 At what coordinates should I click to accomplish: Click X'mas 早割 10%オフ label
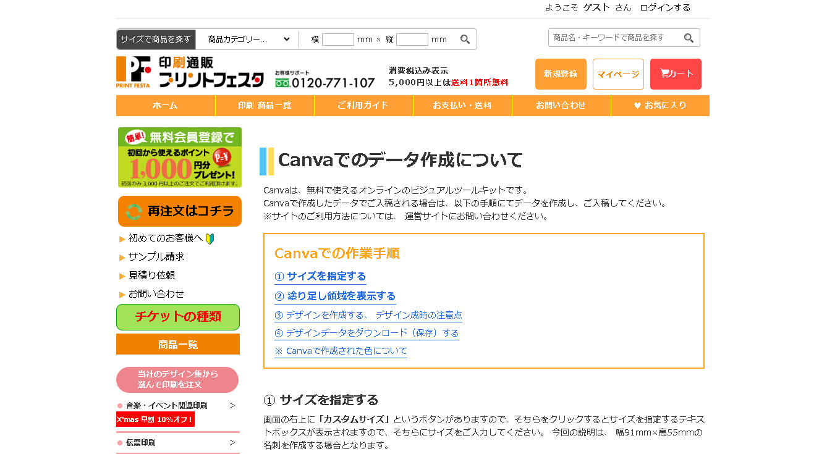coord(155,419)
